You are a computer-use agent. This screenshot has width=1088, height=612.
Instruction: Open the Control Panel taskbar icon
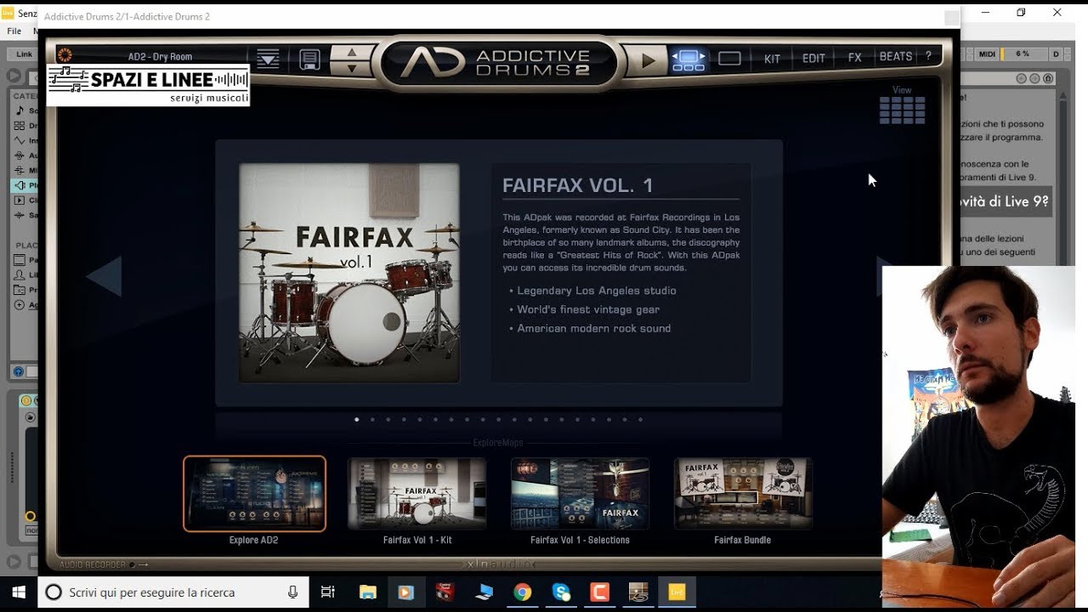pos(445,592)
